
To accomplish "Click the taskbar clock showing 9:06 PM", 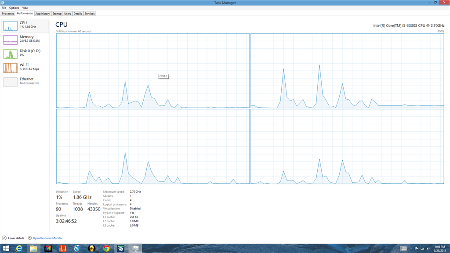I will (439, 249).
